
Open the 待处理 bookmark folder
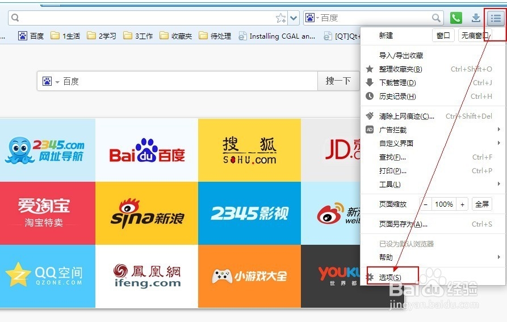point(215,36)
